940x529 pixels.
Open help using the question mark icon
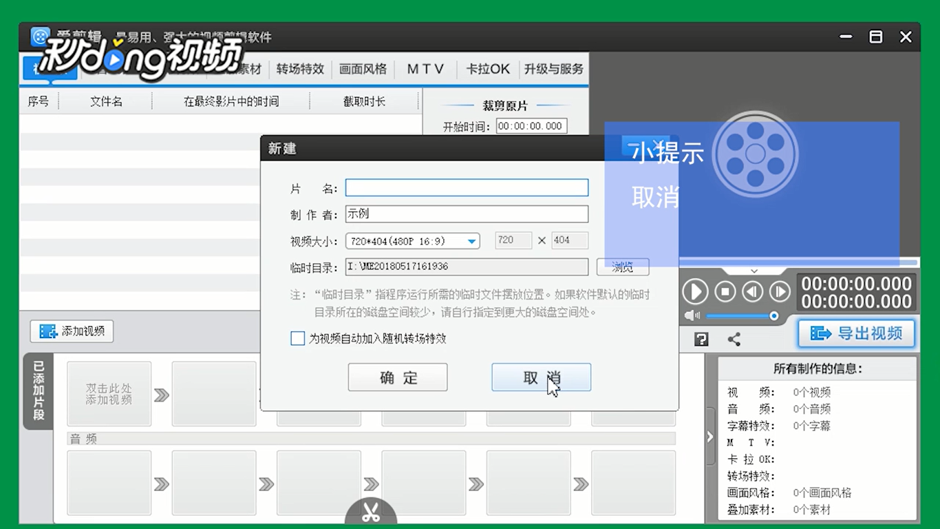[x=701, y=338]
